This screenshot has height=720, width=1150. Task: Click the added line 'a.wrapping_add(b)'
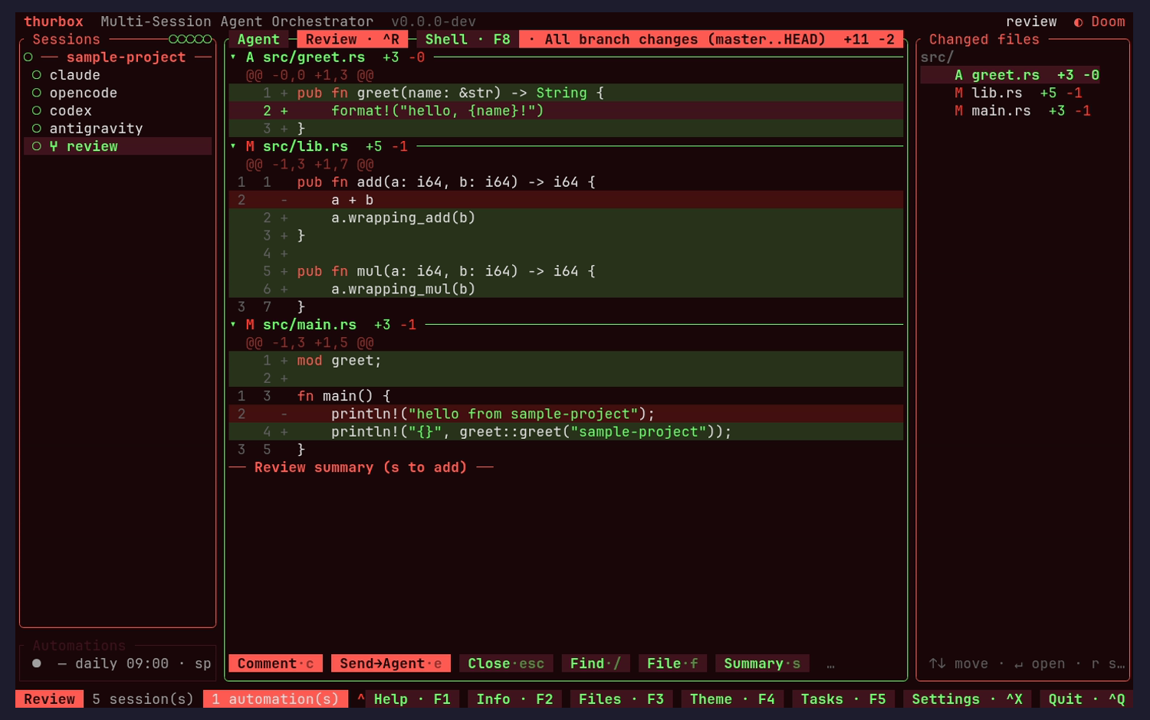point(566,218)
